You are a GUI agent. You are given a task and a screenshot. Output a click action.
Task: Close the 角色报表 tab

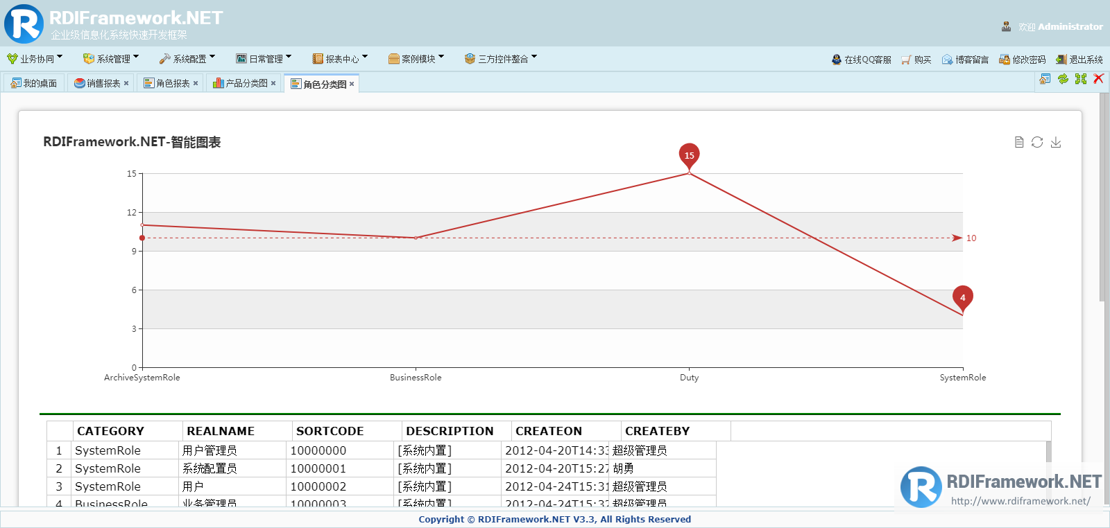click(x=196, y=83)
